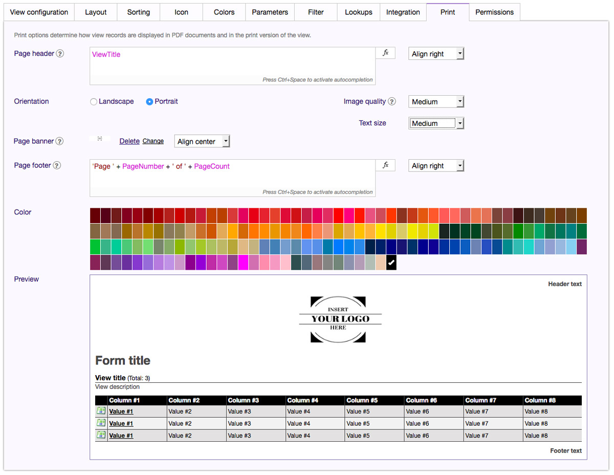The height and width of the screenshot is (475, 614).
Task: Open the View configuration tab
Action: click(x=39, y=12)
